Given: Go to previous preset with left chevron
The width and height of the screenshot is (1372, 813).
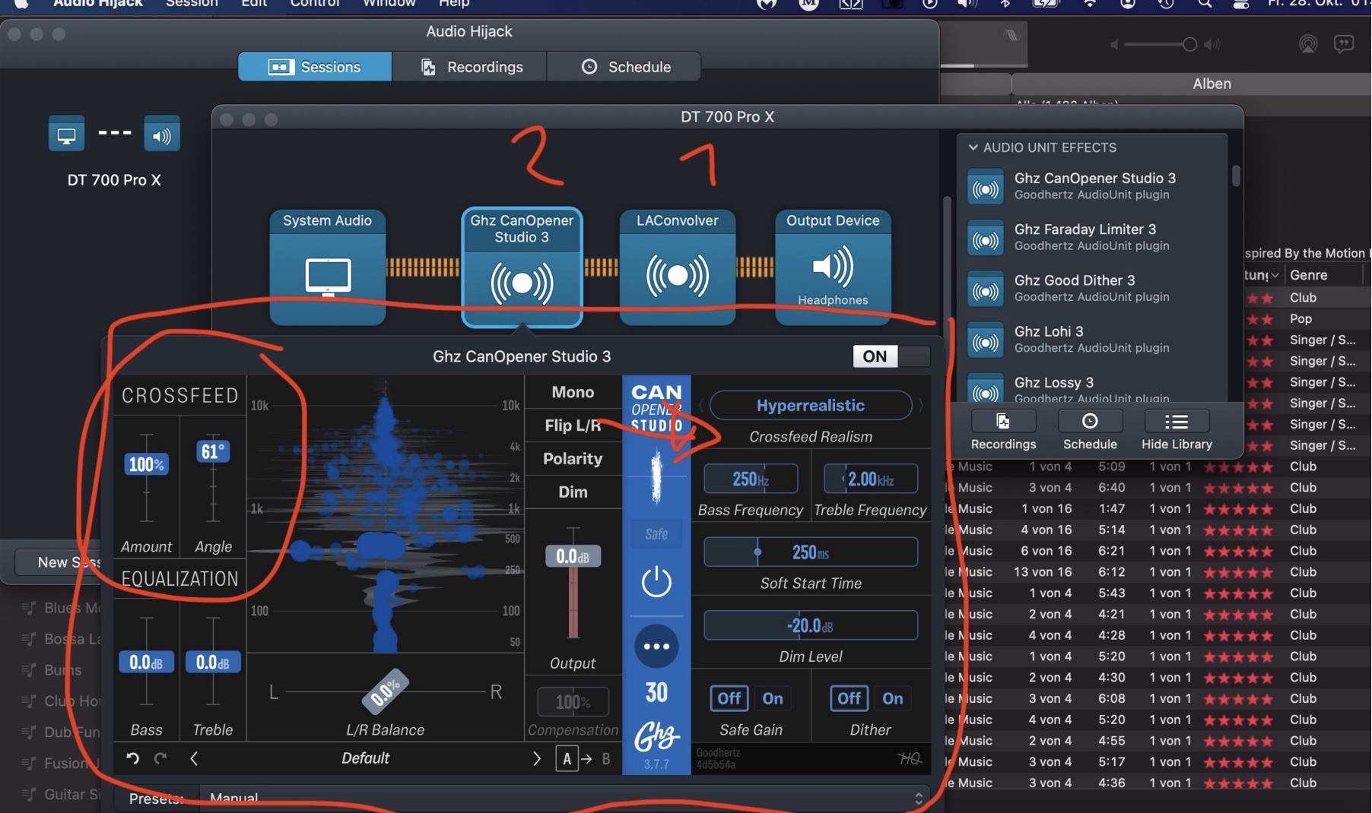Looking at the screenshot, I should point(194,758).
